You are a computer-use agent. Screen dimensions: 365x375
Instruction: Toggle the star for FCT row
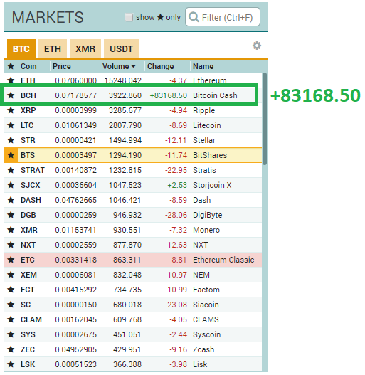[11, 290]
